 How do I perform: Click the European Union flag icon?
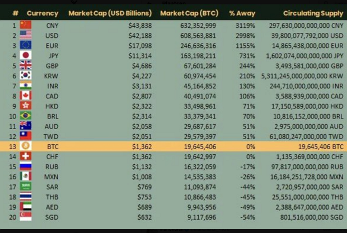(x=25, y=45)
